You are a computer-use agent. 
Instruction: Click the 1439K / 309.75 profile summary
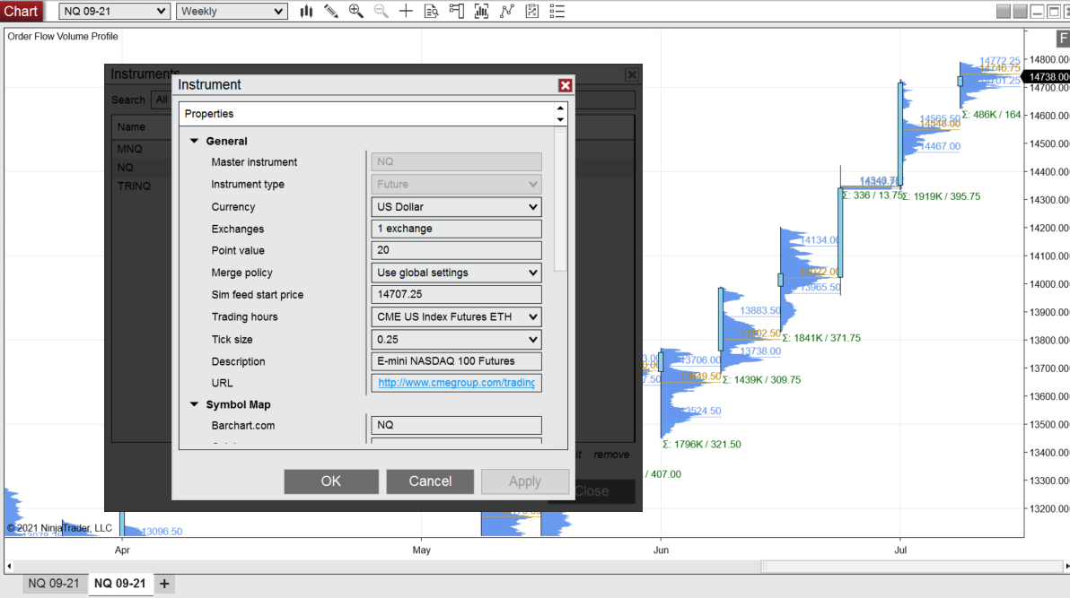[762, 380]
